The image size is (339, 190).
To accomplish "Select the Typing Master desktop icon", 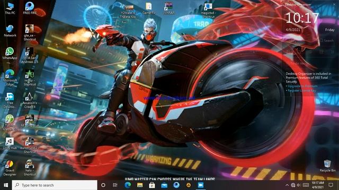I will point(10,123).
